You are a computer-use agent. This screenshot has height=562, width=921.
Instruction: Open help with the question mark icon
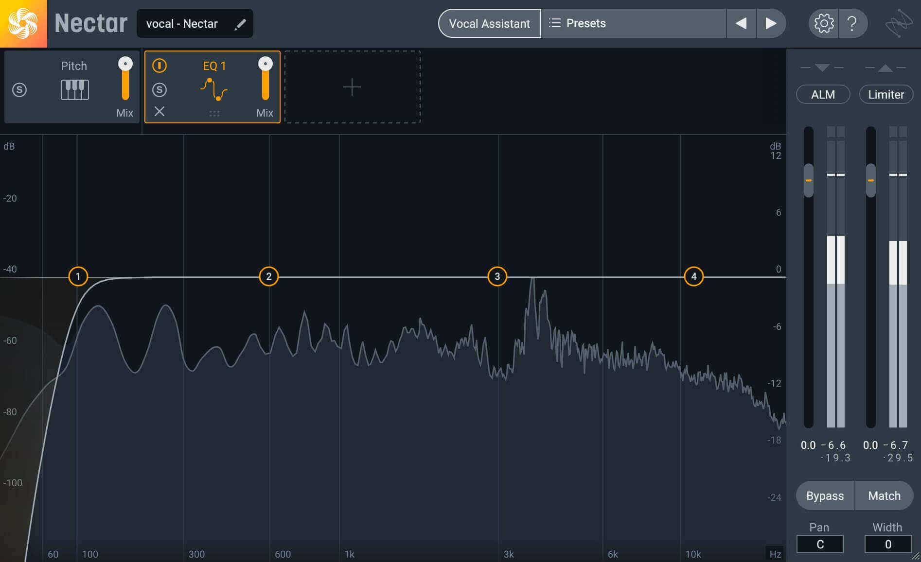(852, 23)
